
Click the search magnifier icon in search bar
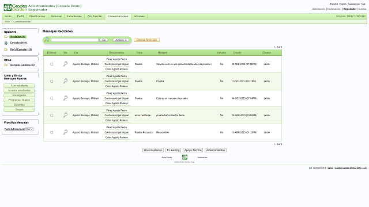coord(47,40)
